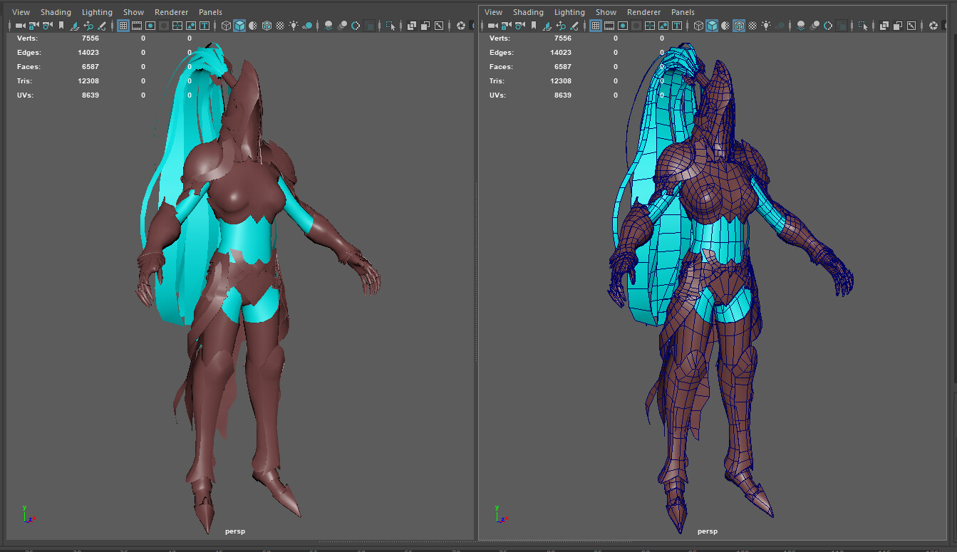Open Panels menu in right viewport
Image resolution: width=957 pixels, height=552 pixels.
pos(683,12)
